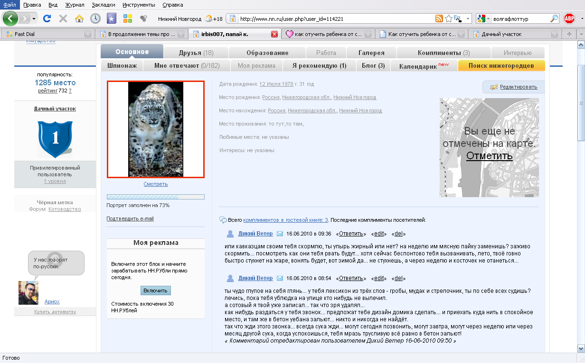Click the Fast Dial colored squares toolbar icon

pos(128,18)
